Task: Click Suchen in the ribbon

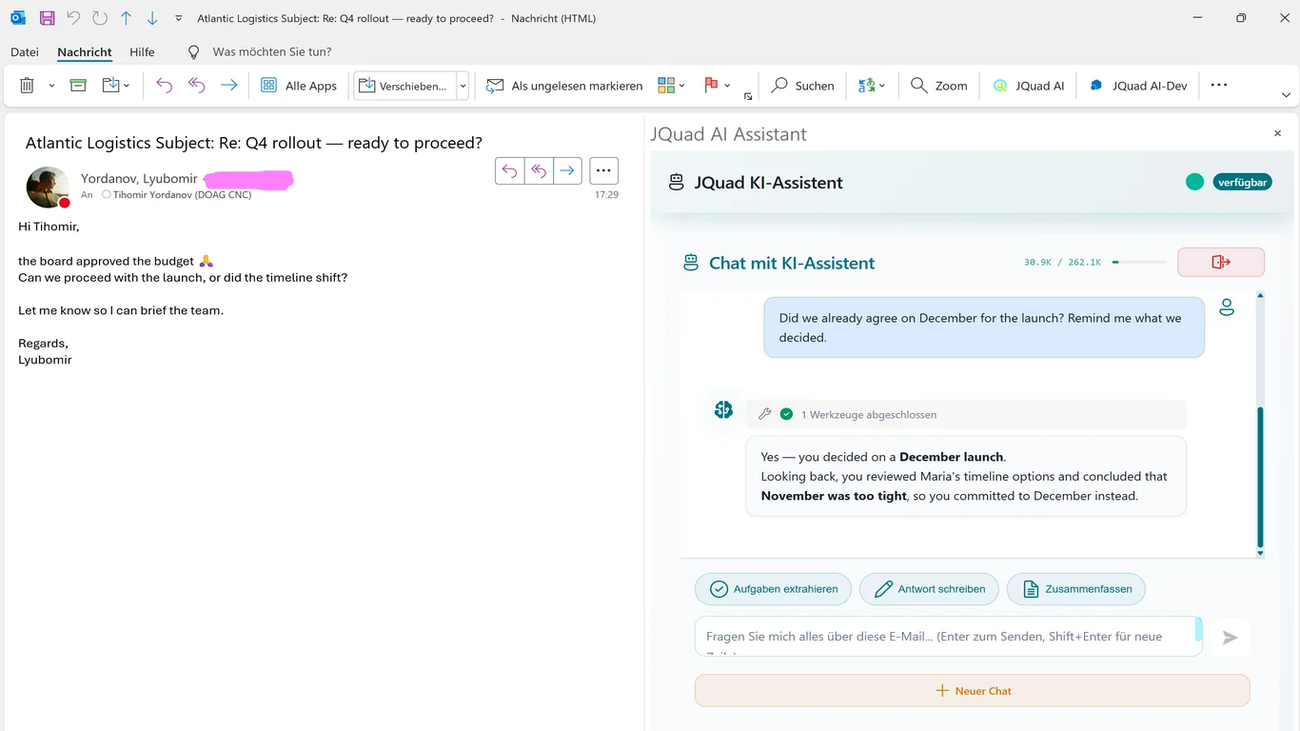Action: (802, 86)
